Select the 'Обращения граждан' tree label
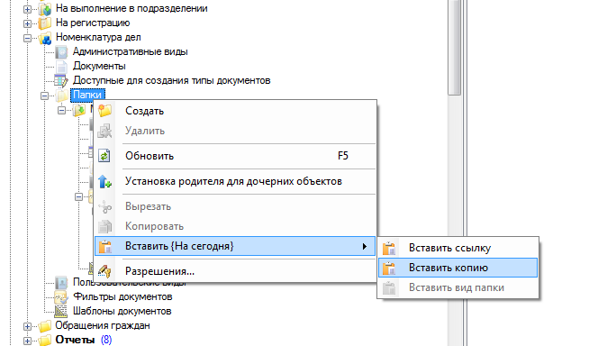Image resolution: width=589 pixels, height=346 pixels. point(102,325)
